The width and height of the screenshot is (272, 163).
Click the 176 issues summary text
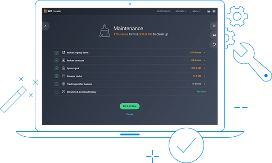tap(121, 34)
